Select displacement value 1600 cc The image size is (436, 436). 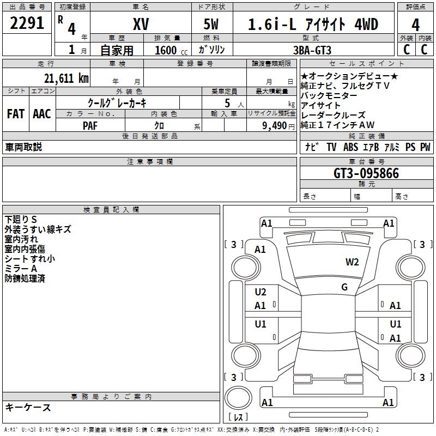[x=171, y=50]
